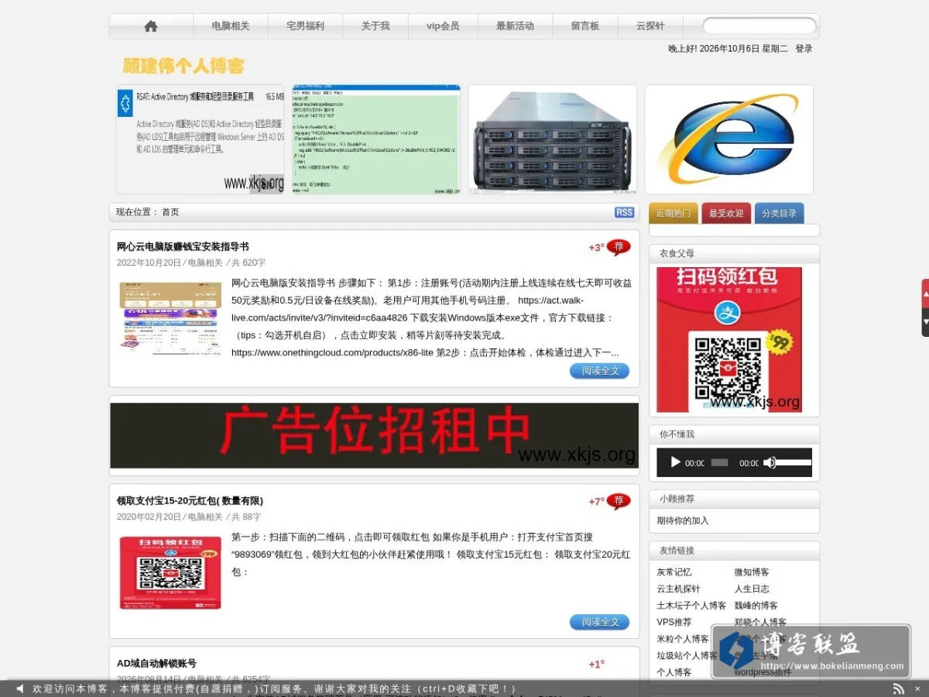
Task: Click the date 2020年02月20日
Action: click(x=149, y=517)
